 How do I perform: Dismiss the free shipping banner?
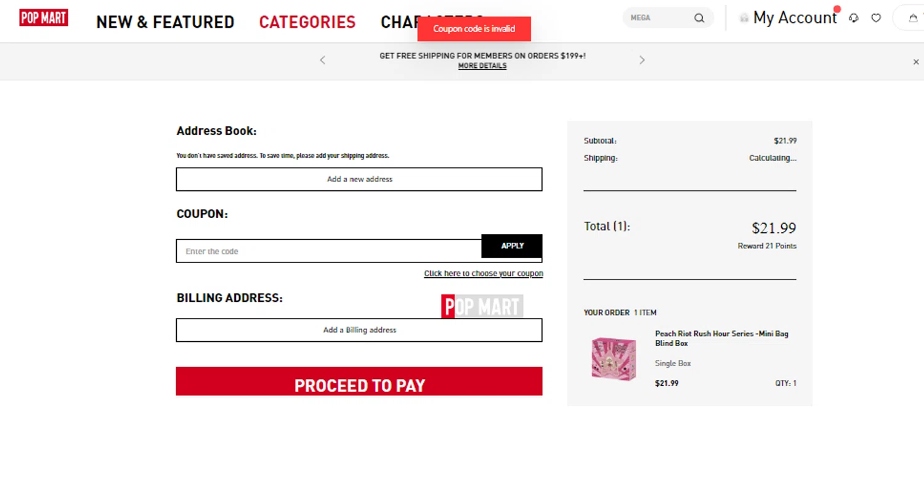916,62
